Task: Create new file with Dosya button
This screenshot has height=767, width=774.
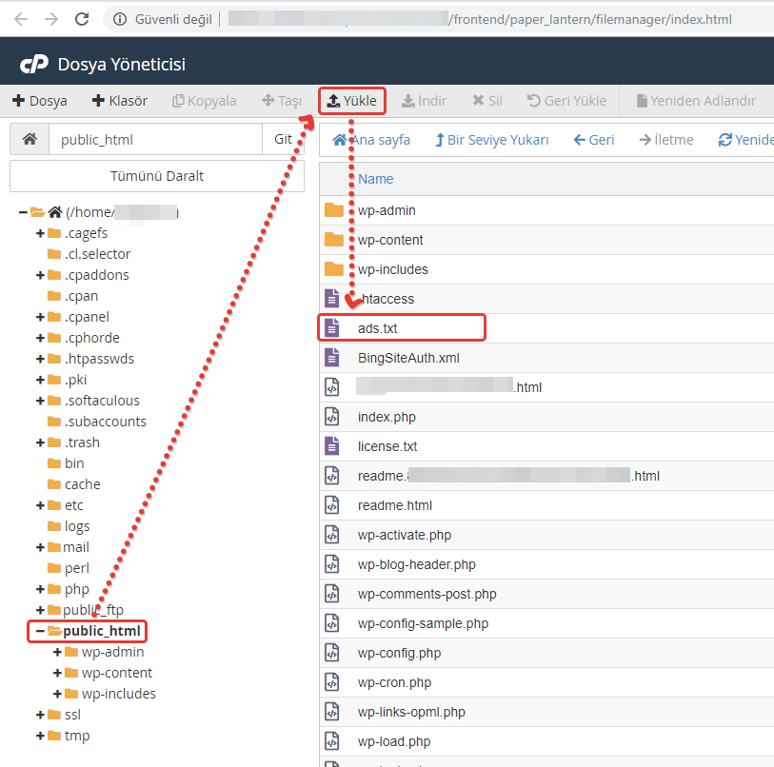Action: 39,101
